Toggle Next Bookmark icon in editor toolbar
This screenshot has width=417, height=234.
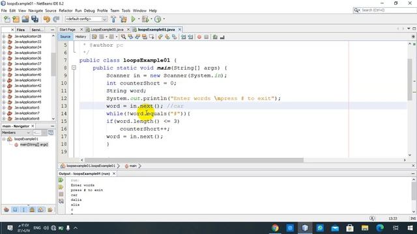tap(167, 37)
